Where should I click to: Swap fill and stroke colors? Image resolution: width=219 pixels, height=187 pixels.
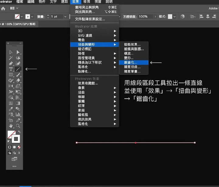coord(19,132)
